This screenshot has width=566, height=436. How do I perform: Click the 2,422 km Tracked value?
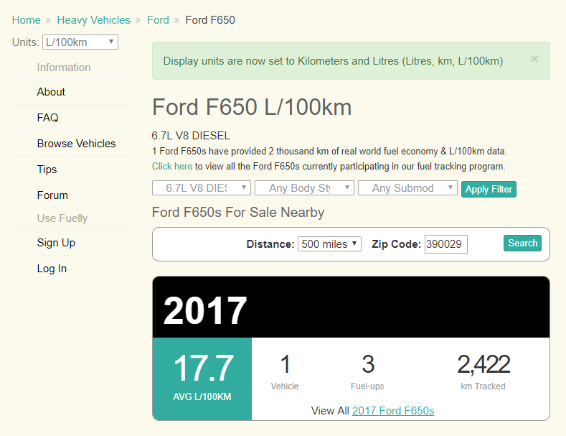484,364
